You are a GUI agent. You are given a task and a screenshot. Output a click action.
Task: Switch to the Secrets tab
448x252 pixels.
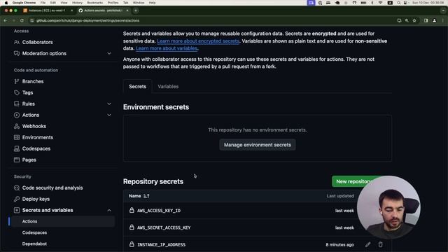point(137,87)
